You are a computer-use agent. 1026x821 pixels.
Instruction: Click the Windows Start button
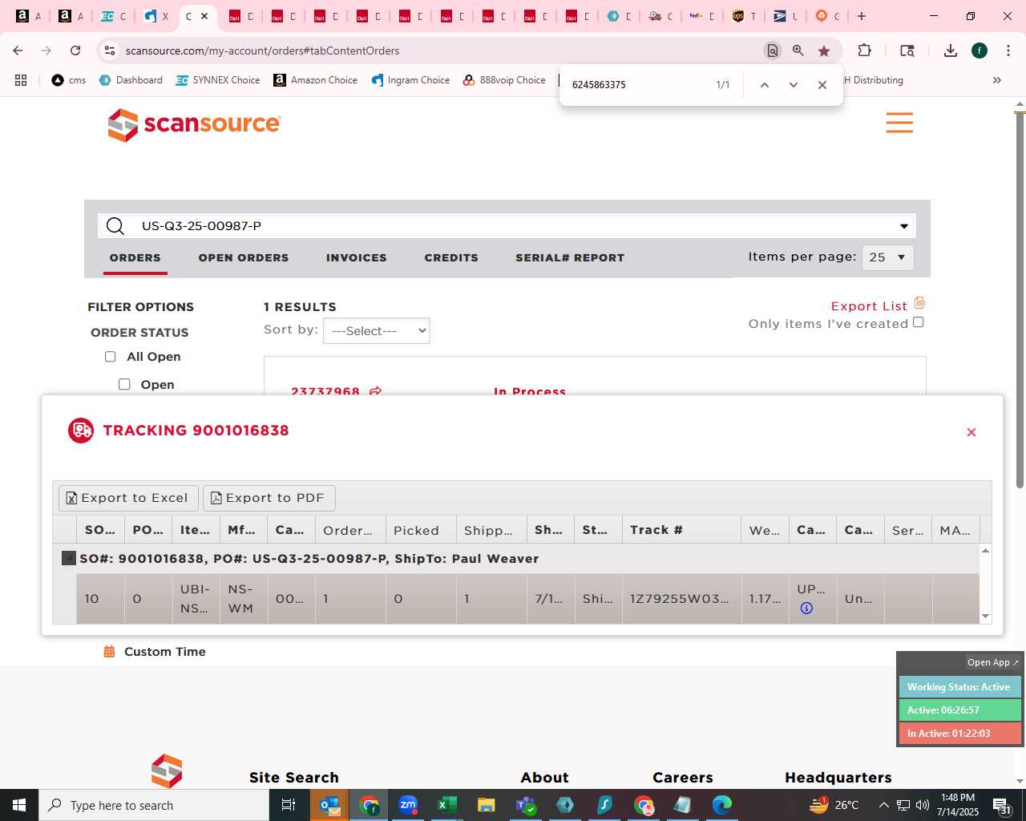[x=19, y=805]
